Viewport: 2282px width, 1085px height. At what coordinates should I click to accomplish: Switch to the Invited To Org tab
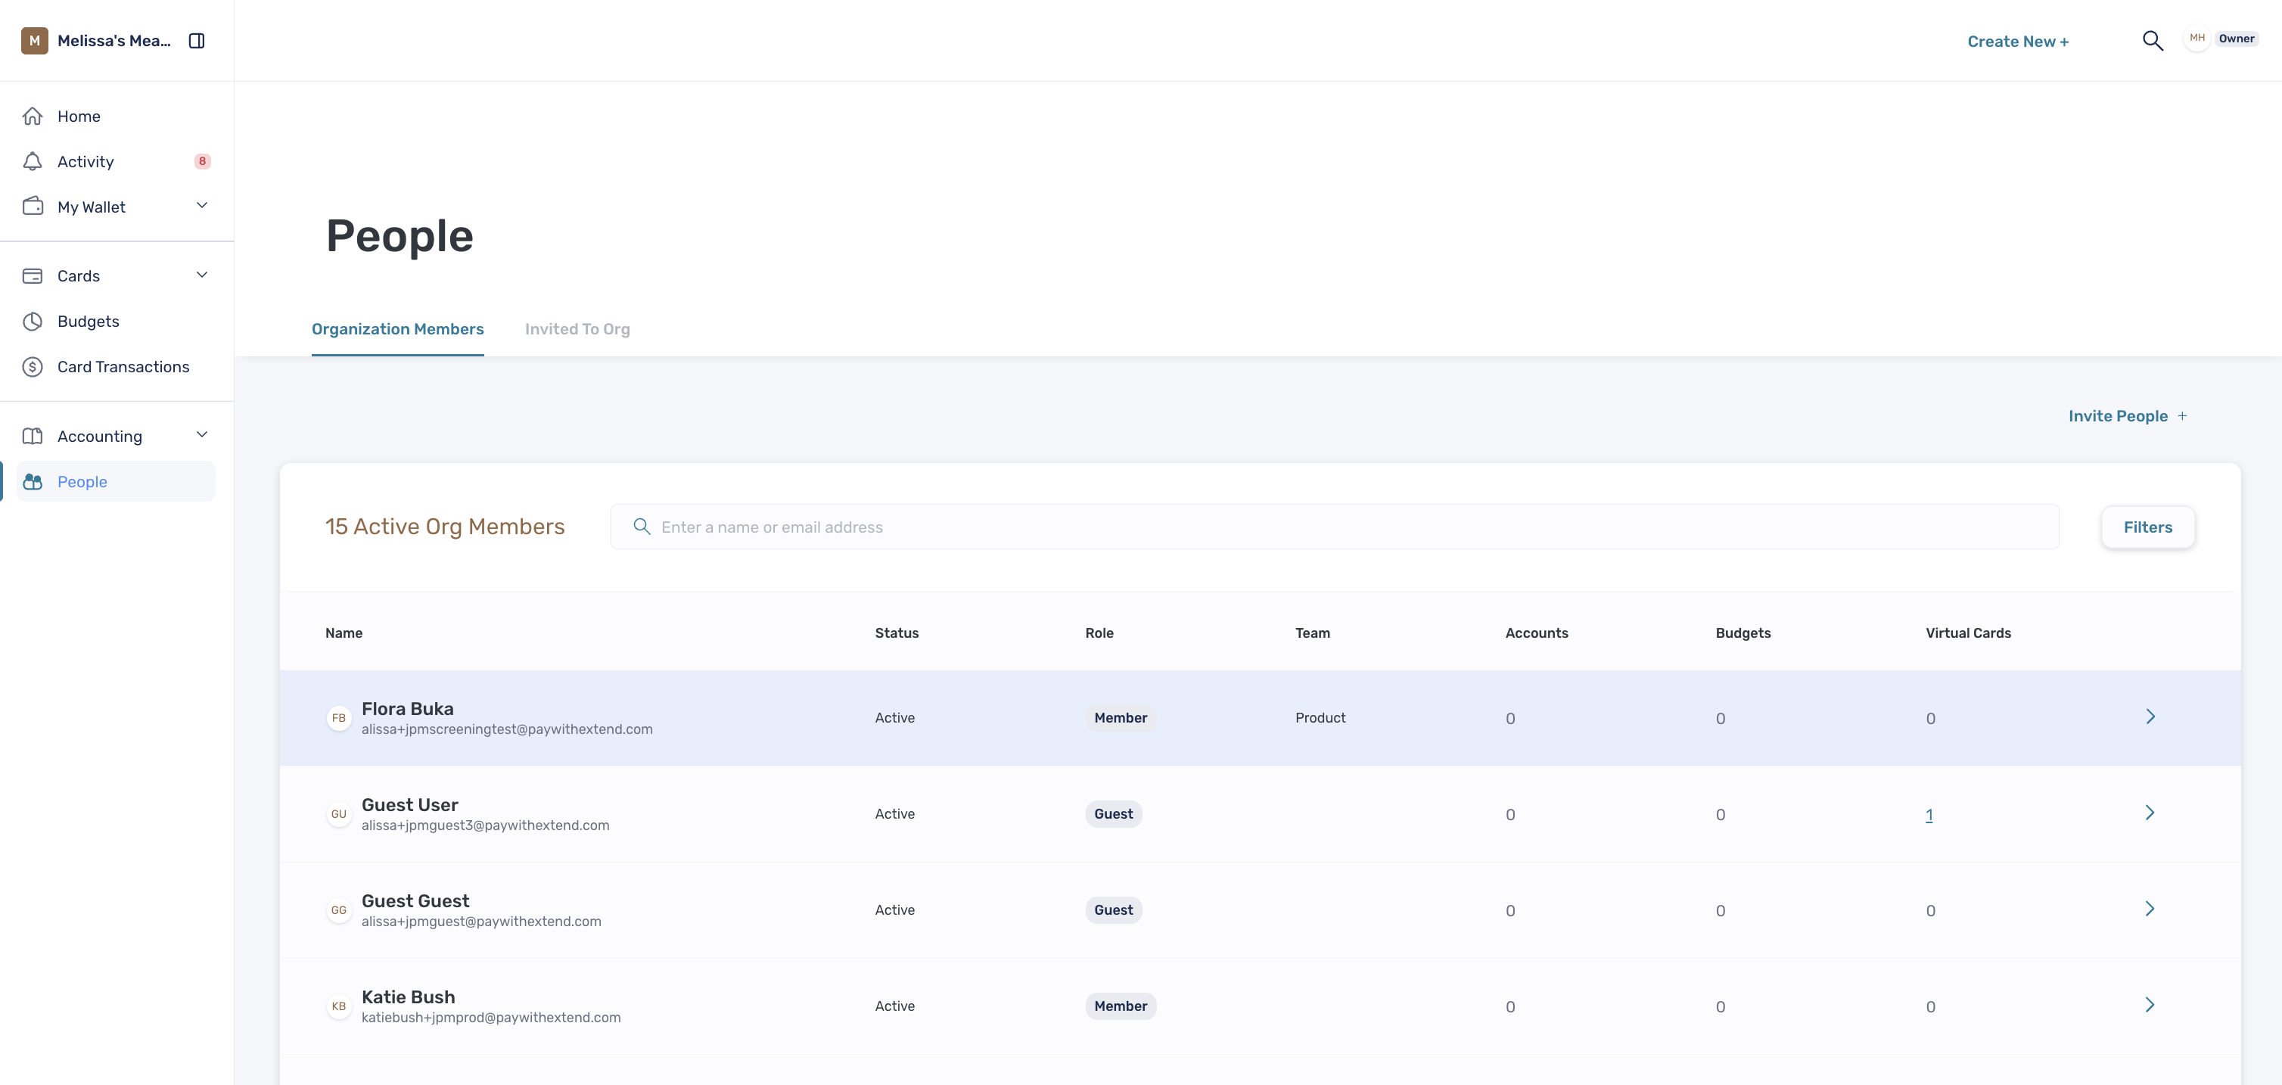pos(577,328)
